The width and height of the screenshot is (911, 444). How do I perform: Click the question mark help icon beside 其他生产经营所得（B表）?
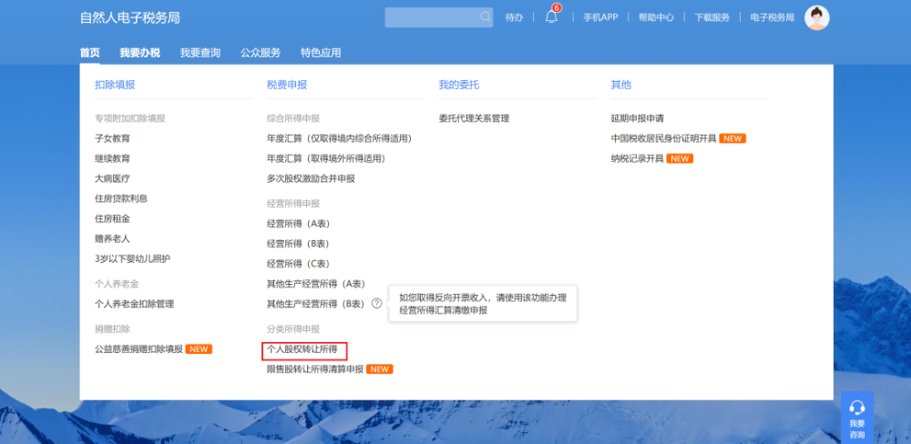[376, 303]
